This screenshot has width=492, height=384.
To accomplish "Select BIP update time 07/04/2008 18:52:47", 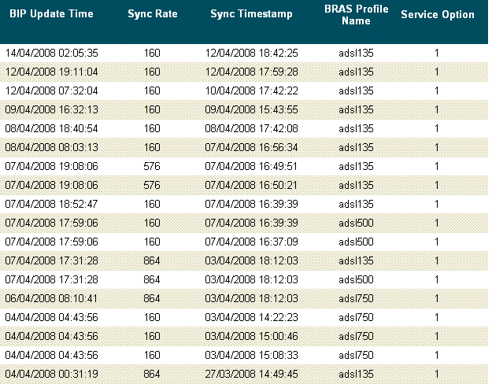I will (52, 204).
